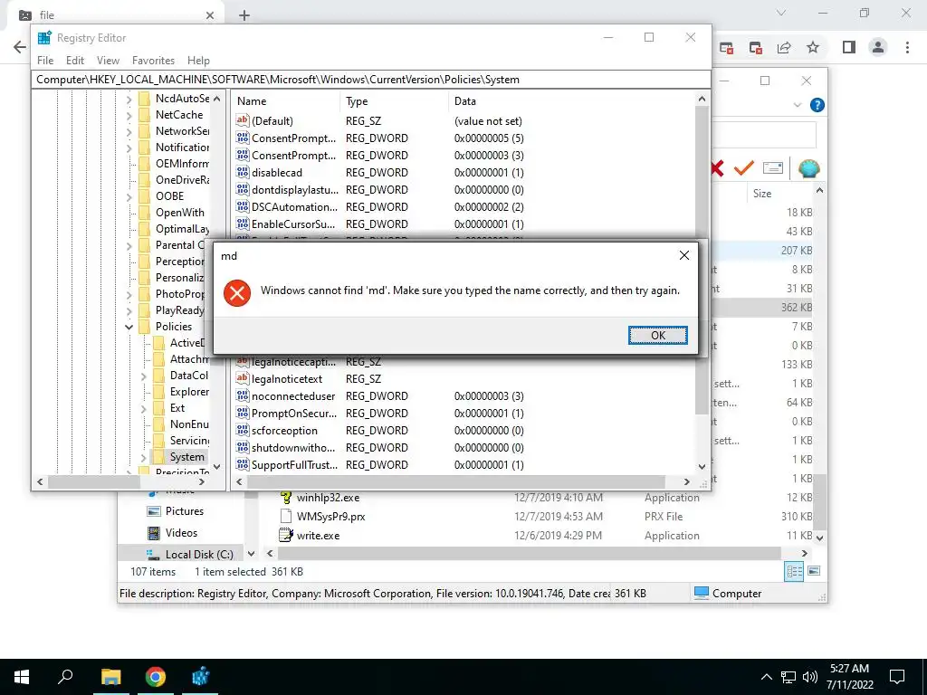Click the disablecad DWORD value icon
This screenshot has height=695, width=927.
pyautogui.click(x=243, y=172)
